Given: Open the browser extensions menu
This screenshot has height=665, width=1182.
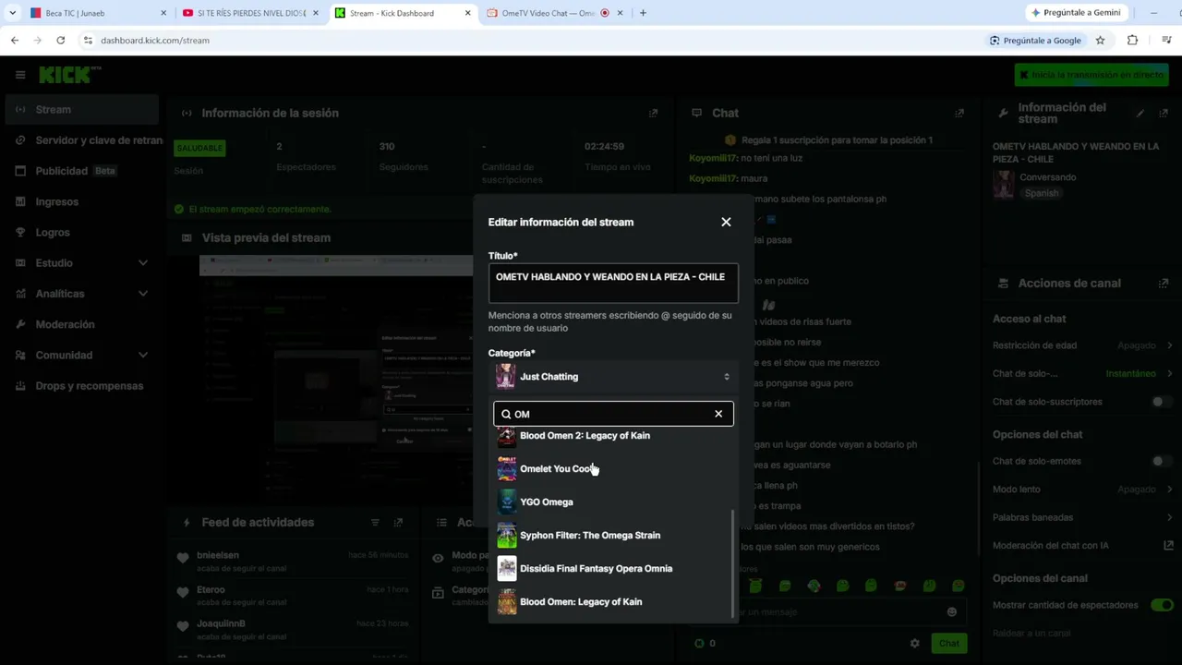Looking at the screenshot, I should pos(1132,41).
